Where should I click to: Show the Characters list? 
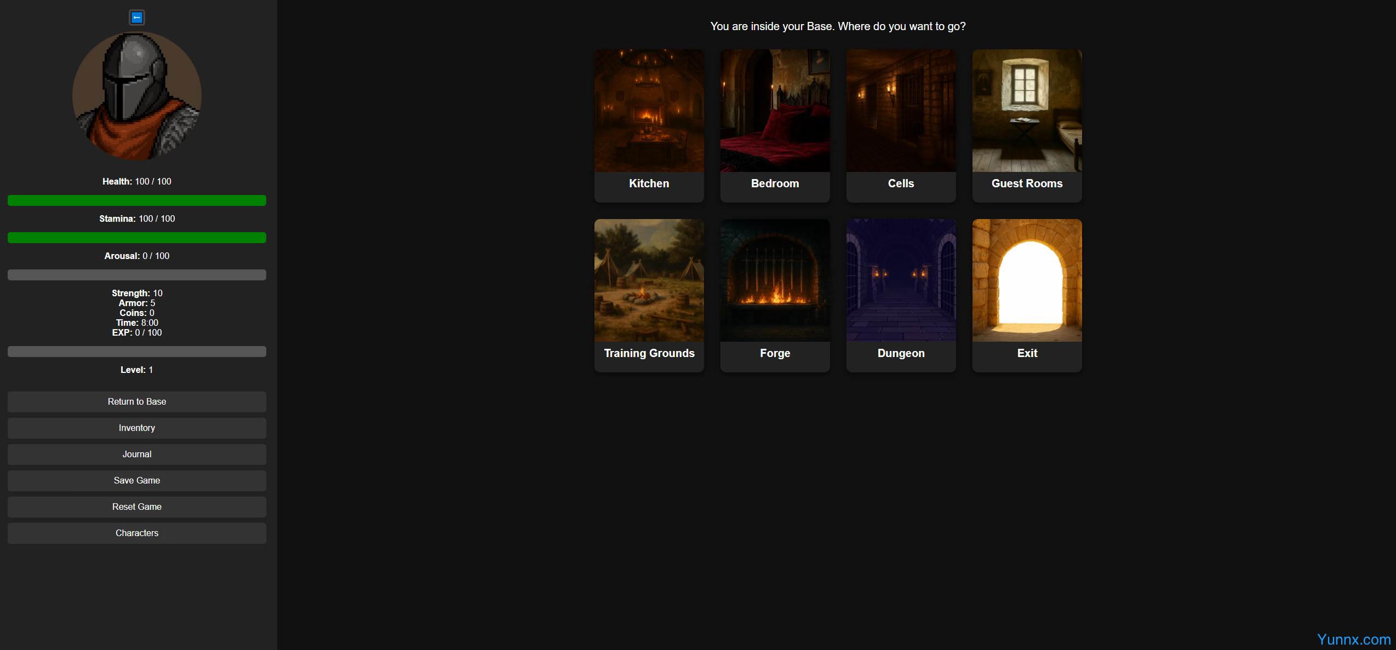pos(137,533)
